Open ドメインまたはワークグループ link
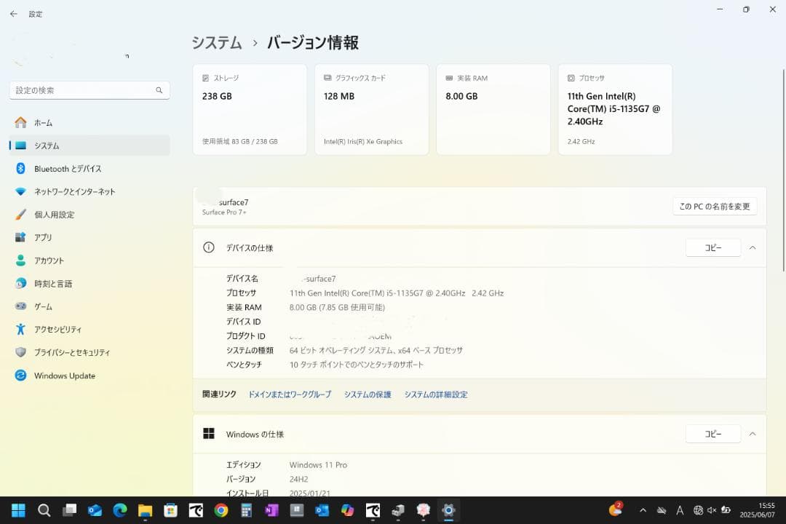 [290, 394]
